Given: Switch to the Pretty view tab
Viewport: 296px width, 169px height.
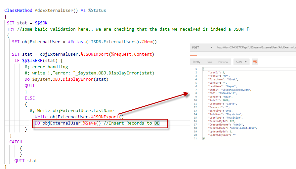Looking at the screenshot, I should (196, 62).
